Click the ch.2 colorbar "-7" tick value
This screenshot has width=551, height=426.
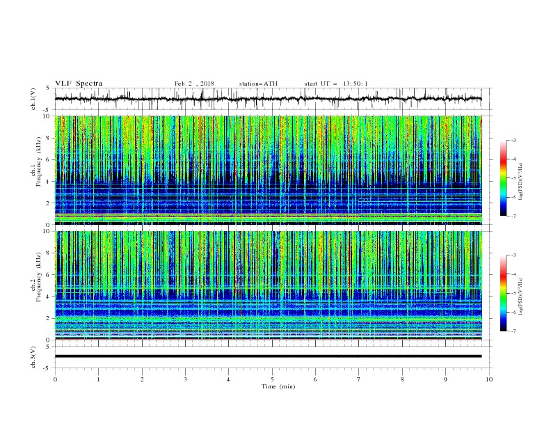click(513, 331)
